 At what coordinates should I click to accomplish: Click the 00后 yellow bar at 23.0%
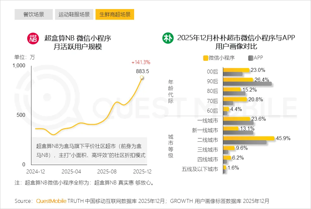(236, 70)
